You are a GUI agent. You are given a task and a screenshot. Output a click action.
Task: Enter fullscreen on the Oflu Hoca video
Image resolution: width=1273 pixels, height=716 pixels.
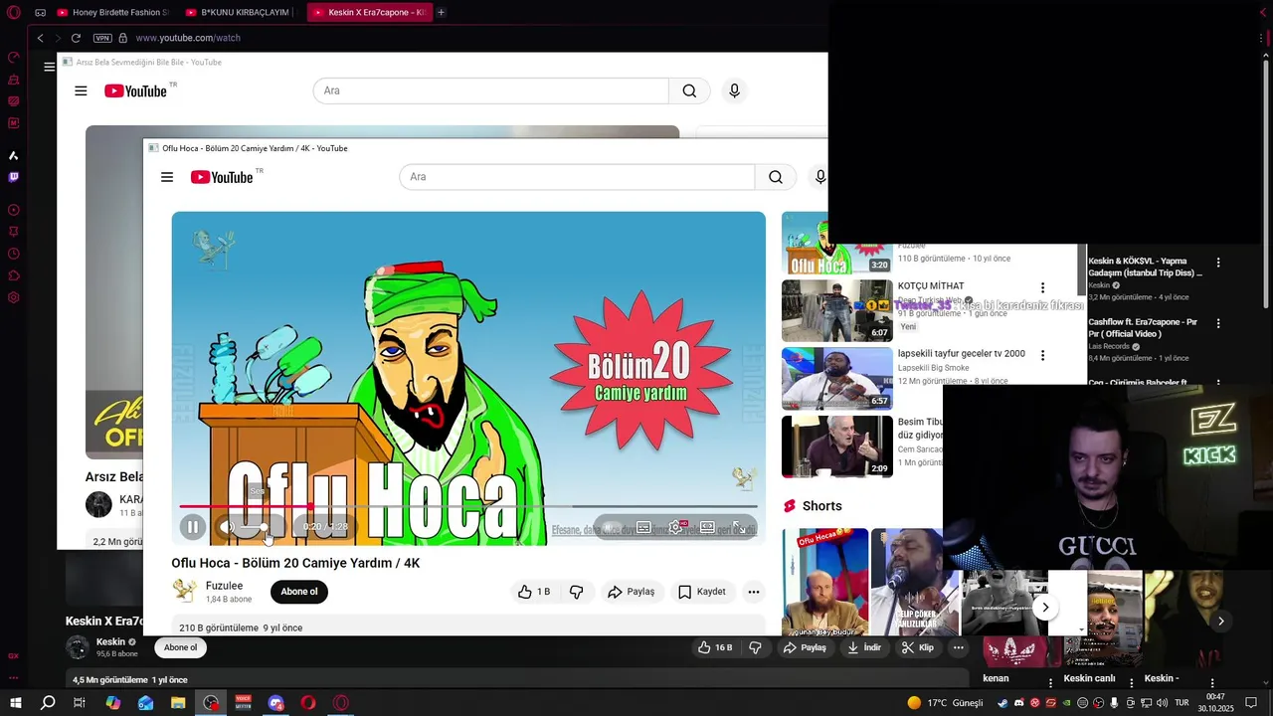739,527
